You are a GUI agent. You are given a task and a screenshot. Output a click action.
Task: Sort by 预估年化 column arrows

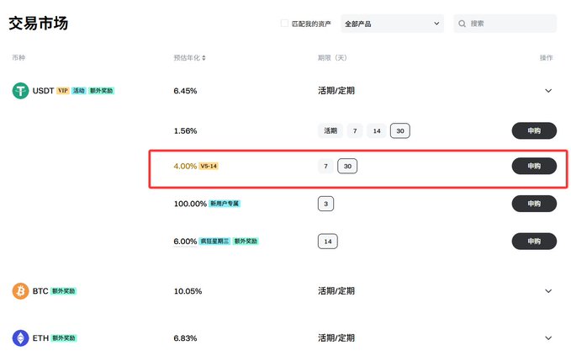(204, 58)
